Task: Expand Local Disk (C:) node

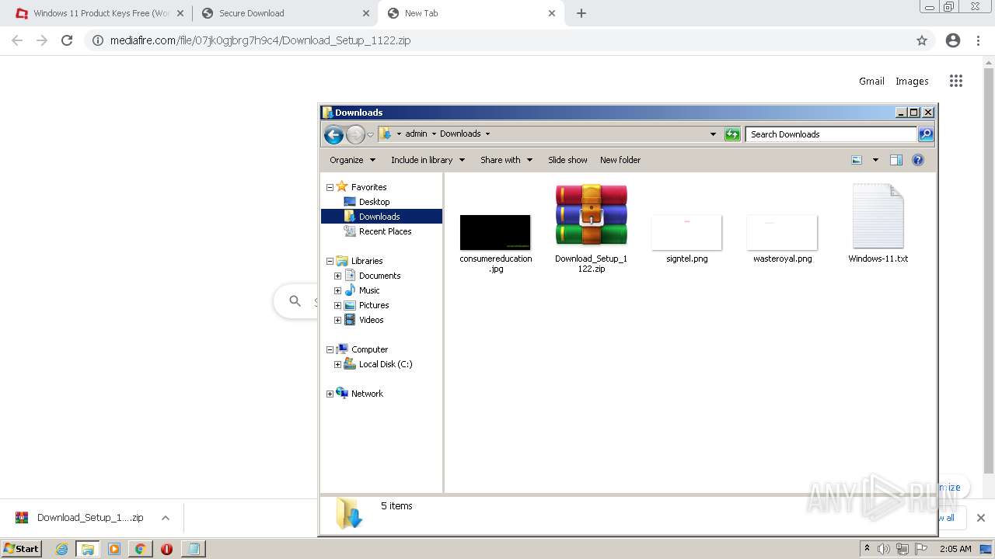Action: point(337,364)
